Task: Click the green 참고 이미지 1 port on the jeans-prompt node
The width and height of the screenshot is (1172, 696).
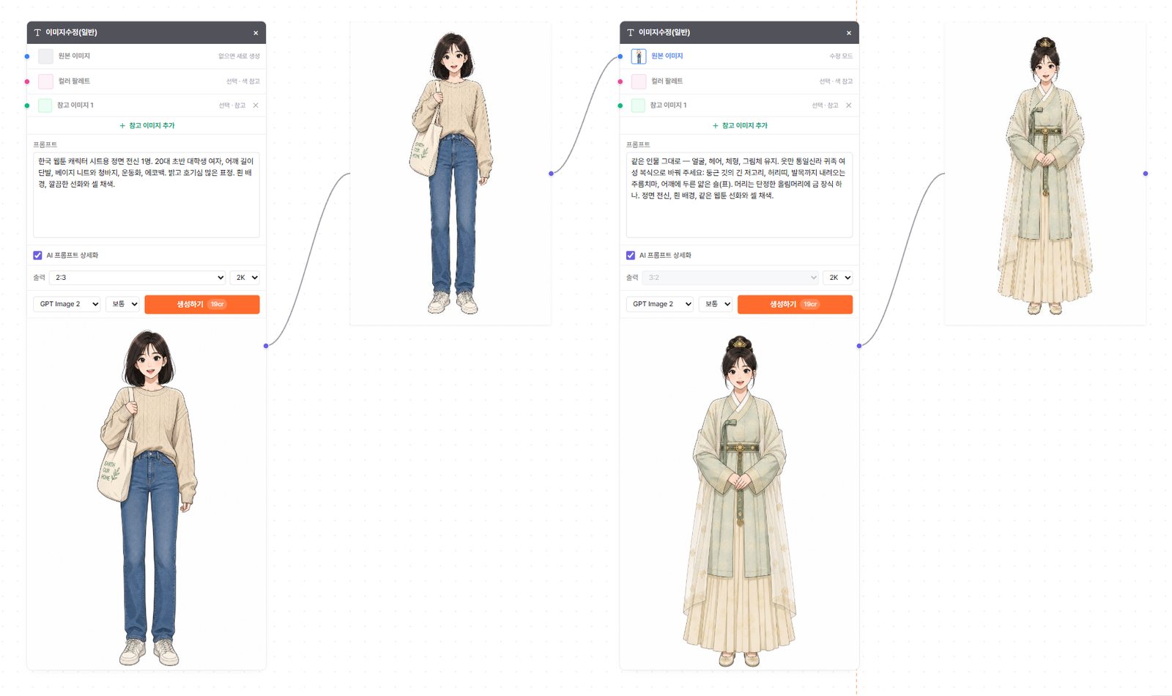Action: [27, 105]
